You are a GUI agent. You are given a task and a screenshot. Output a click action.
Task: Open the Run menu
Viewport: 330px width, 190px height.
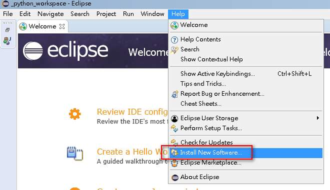point(128,14)
